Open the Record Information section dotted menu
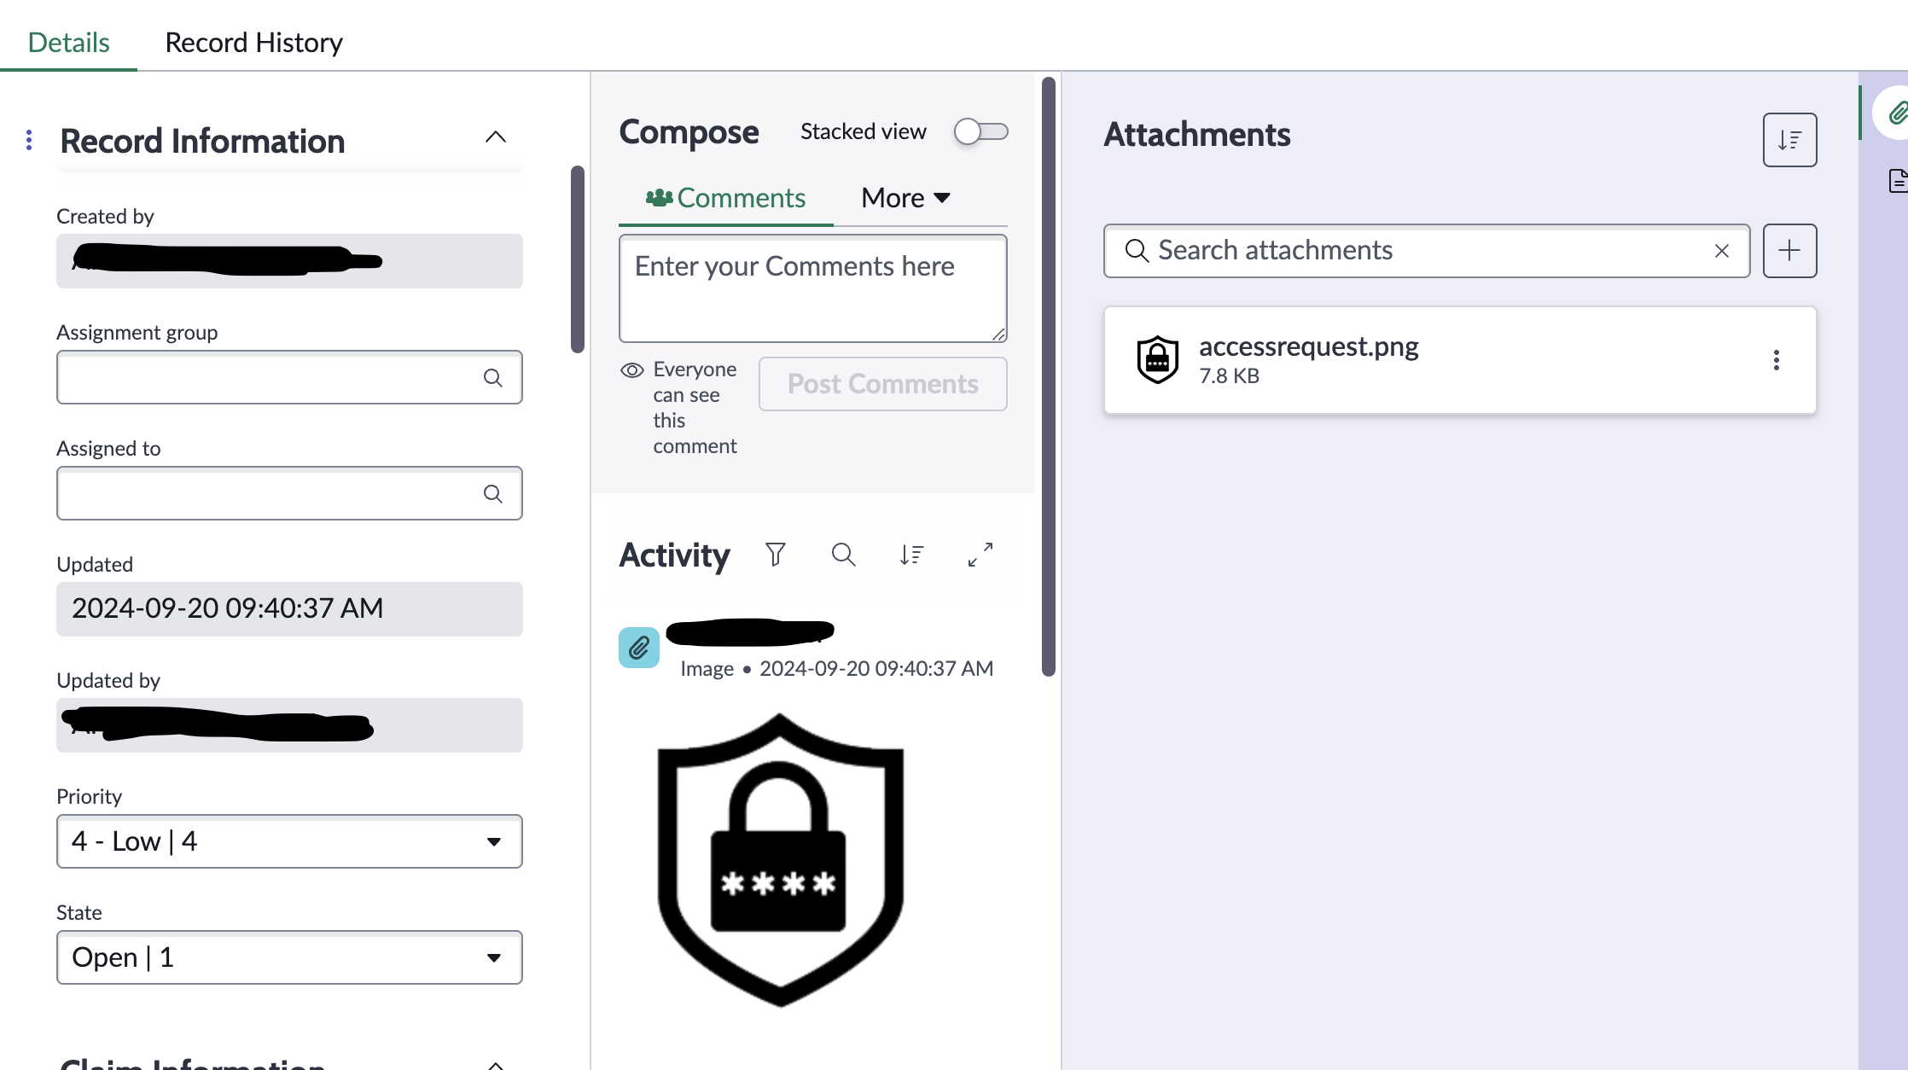This screenshot has height=1070, width=1908. (x=30, y=140)
